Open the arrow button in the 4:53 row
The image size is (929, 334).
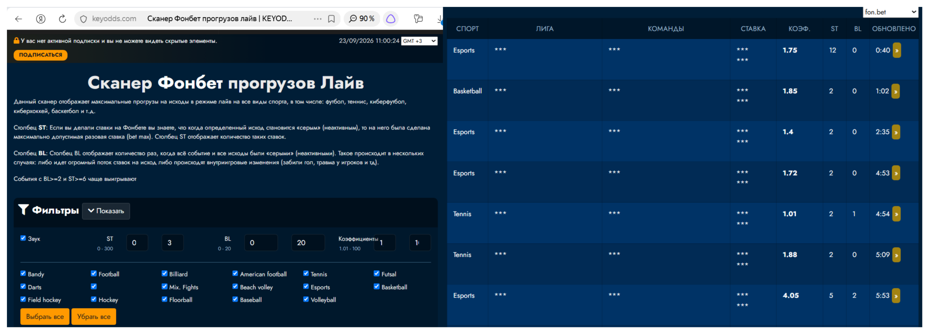pos(896,173)
